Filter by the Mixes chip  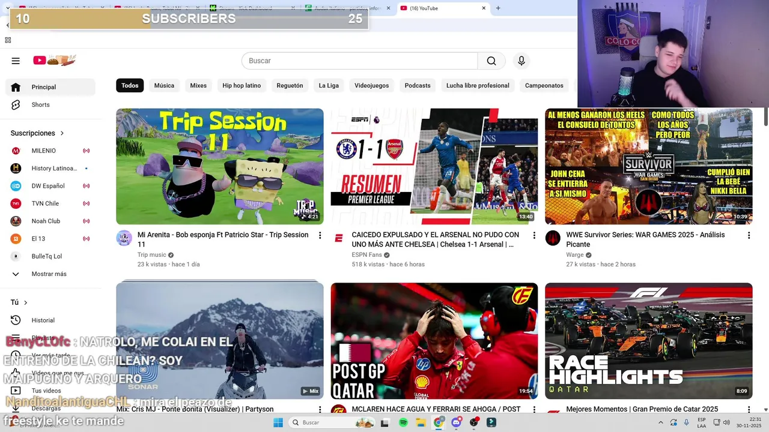pos(198,85)
